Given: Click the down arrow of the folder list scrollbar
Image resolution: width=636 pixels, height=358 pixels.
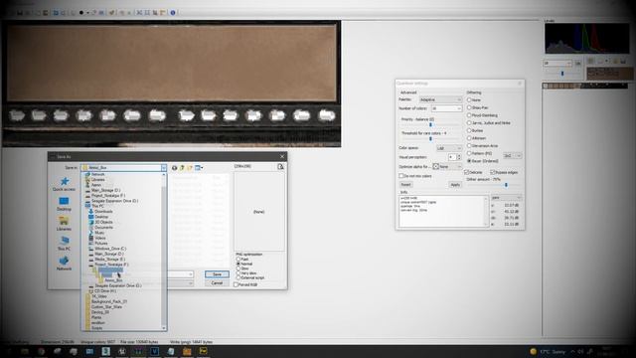Looking at the screenshot, I should [164, 328].
